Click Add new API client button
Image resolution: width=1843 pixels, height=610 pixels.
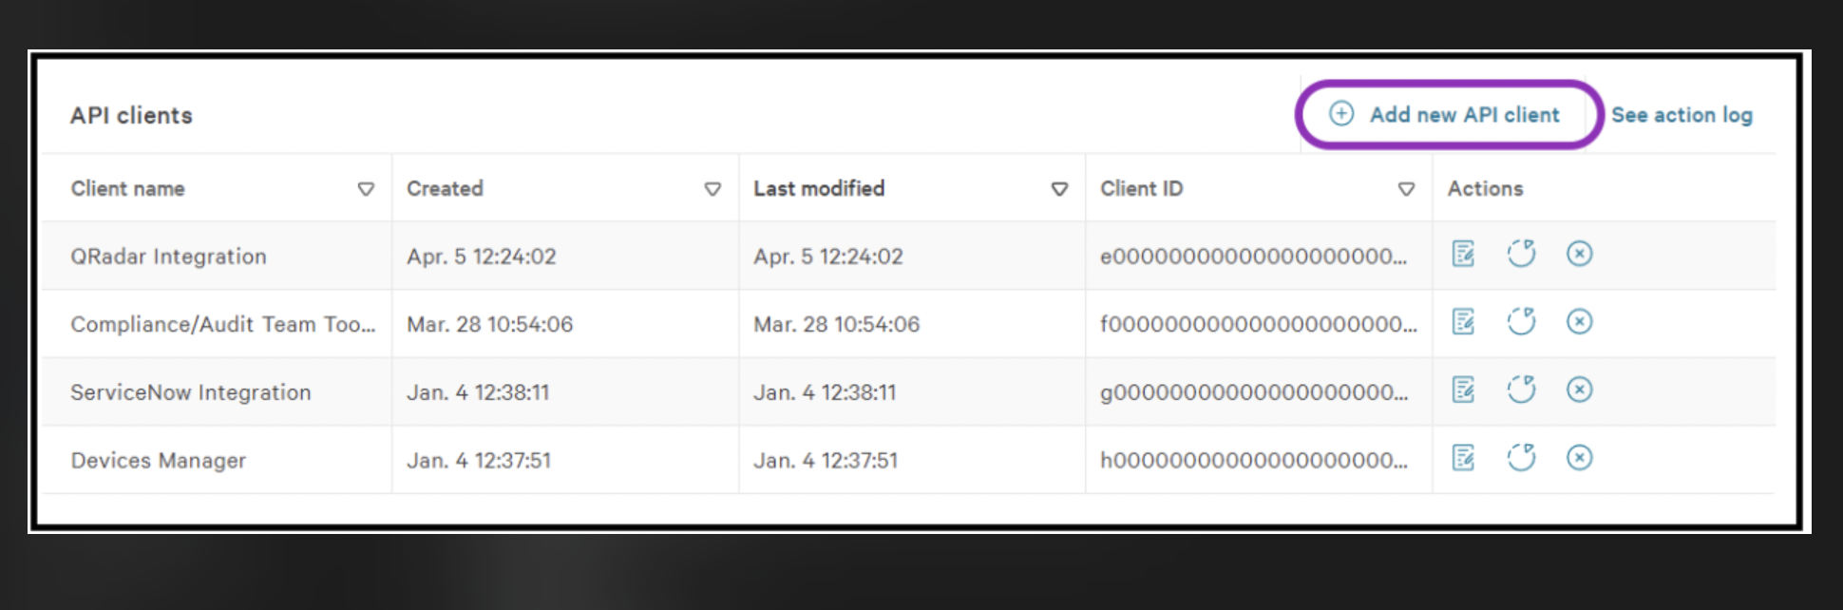tap(1445, 115)
